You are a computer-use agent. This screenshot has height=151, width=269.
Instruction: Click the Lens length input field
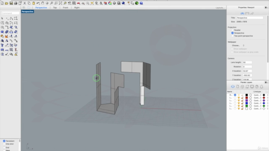tap(247, 62)
